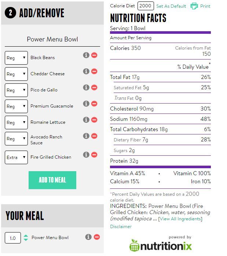Click Set As Default link
Image resolution: width=227 pixels, height=256 pixels.
(171, 6)
